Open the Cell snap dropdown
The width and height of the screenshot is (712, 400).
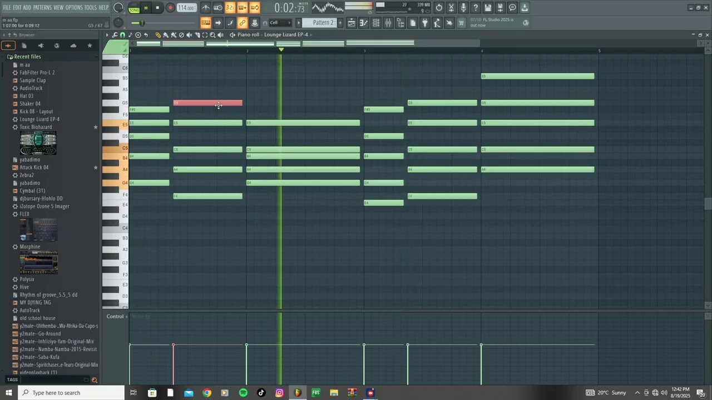coord(280,23)
